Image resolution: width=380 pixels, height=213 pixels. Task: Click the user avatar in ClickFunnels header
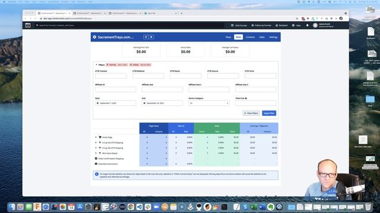click(315, 25)
